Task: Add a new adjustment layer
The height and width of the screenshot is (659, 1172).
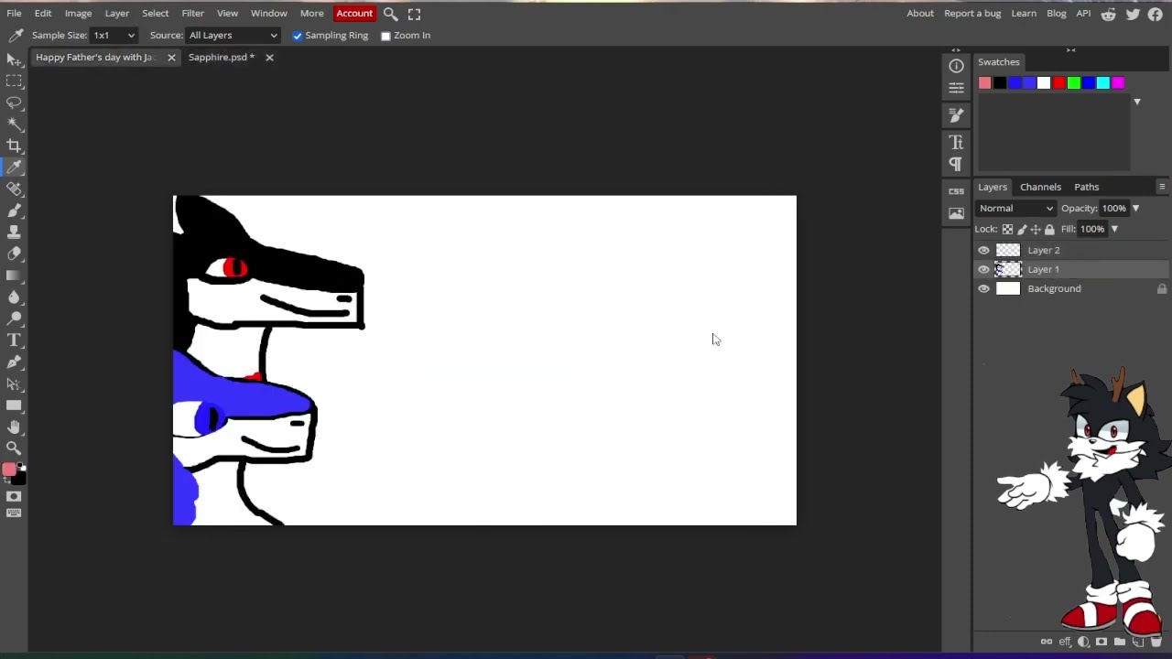Action: coord(1083,643)
